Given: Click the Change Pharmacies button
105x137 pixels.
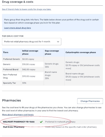Looking at the screenshot, I should pyautogui.click(x=90, y=101).
